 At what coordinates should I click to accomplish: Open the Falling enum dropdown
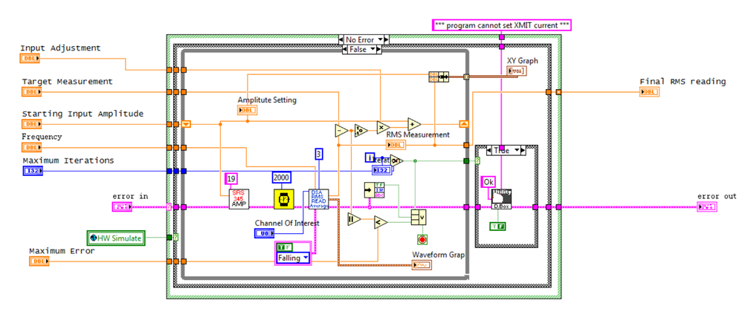point(292,258)
